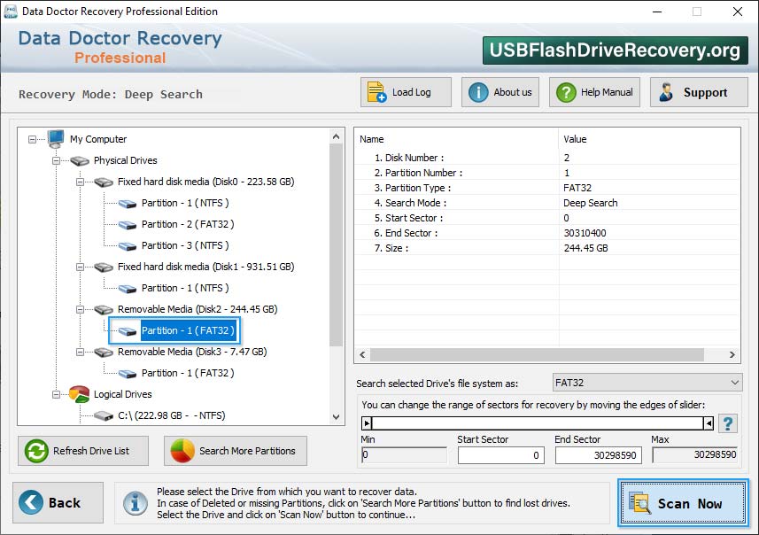Collapse the Disk3 removable media node
The image size is (759, 535).
(81, 352)
